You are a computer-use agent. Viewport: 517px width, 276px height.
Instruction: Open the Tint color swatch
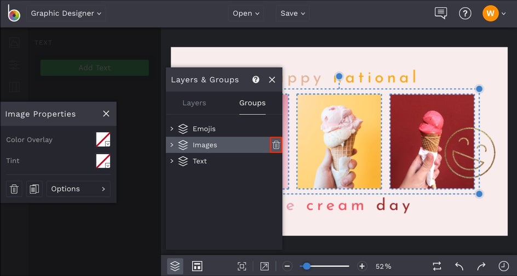coord(103,161)
